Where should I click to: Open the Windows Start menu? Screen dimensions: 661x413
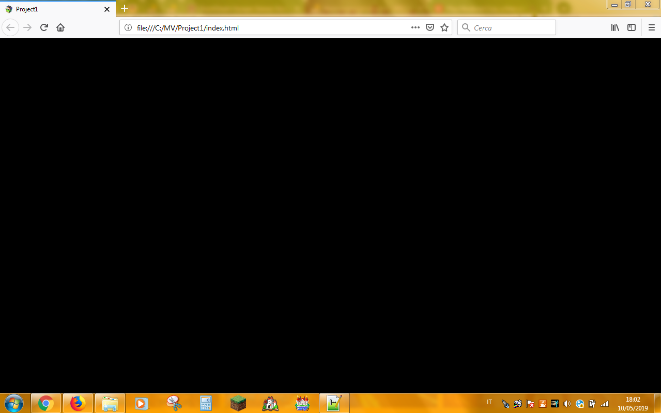click(x=13, y=403)
